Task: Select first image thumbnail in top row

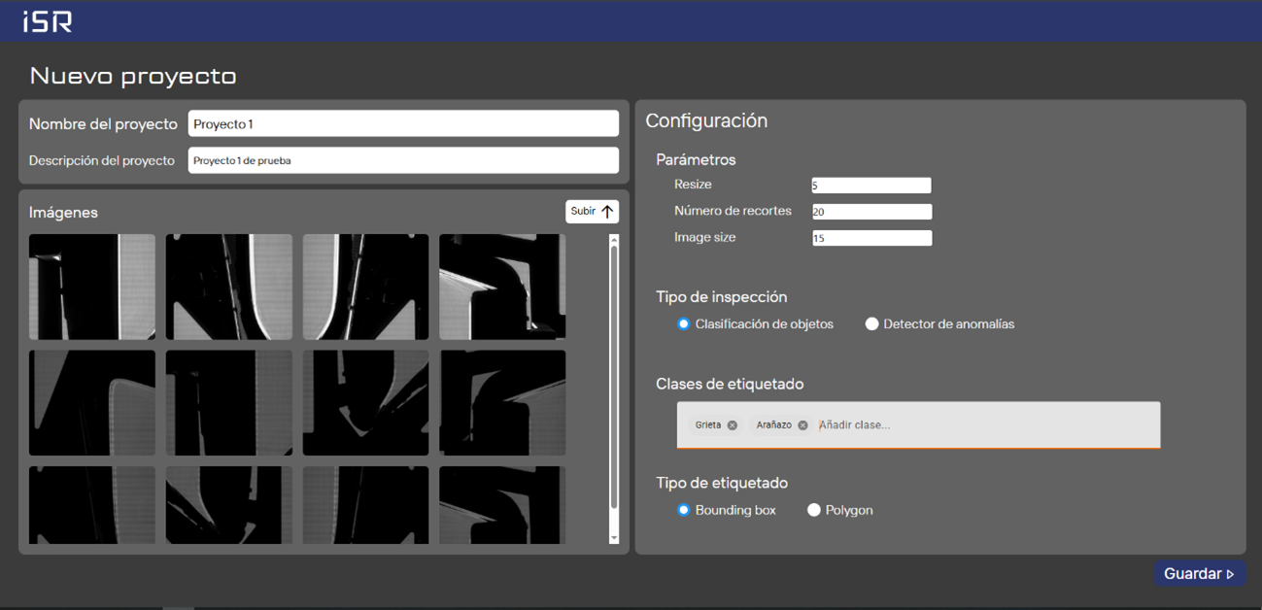Action: pos(92,287)
